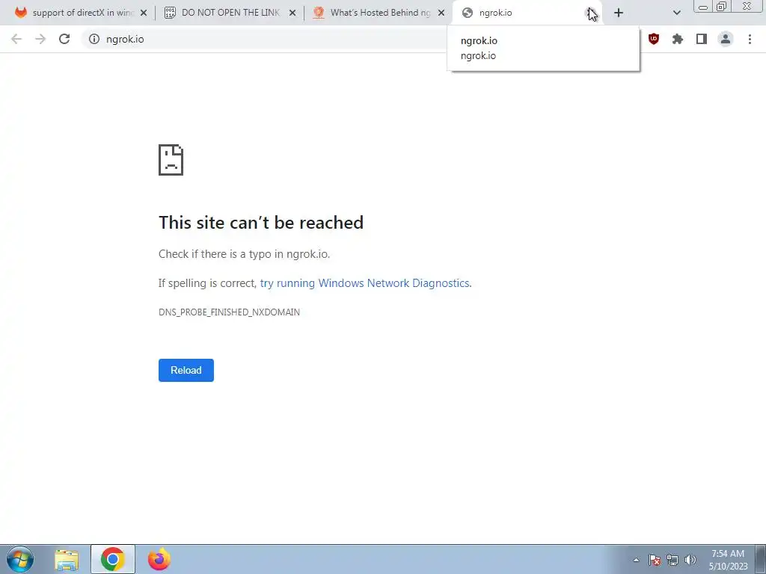Open File Explorer from taskbar

67,559
